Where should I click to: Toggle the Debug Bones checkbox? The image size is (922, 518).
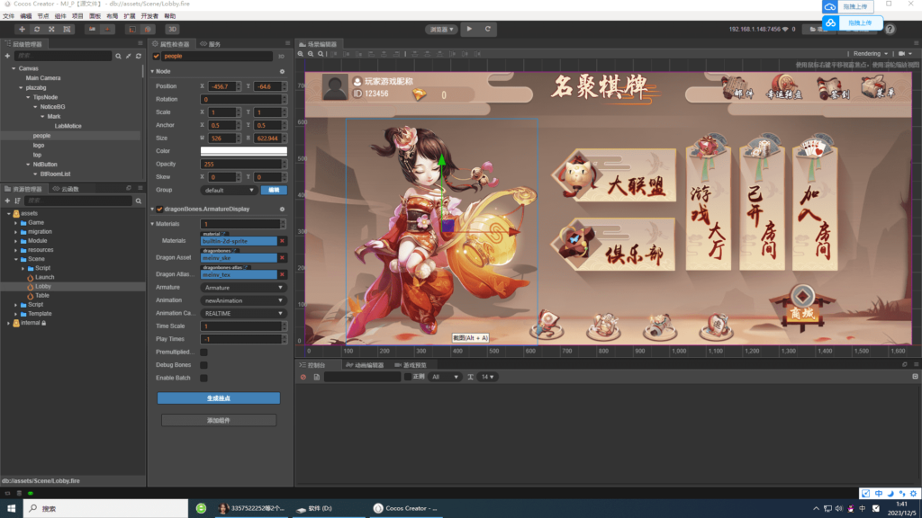204,365
